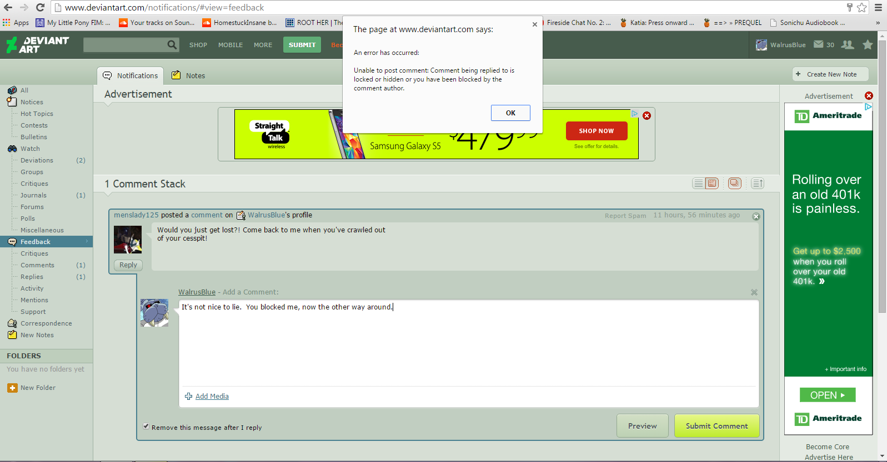Click the search magnifier icon
This screenshot has width=887, height=462.
pyautogui.click(x=172, y=44)
